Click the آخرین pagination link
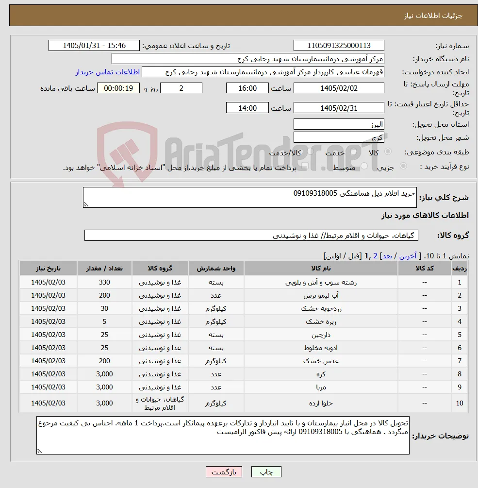 pyautogui.click(x=408, y=256)
